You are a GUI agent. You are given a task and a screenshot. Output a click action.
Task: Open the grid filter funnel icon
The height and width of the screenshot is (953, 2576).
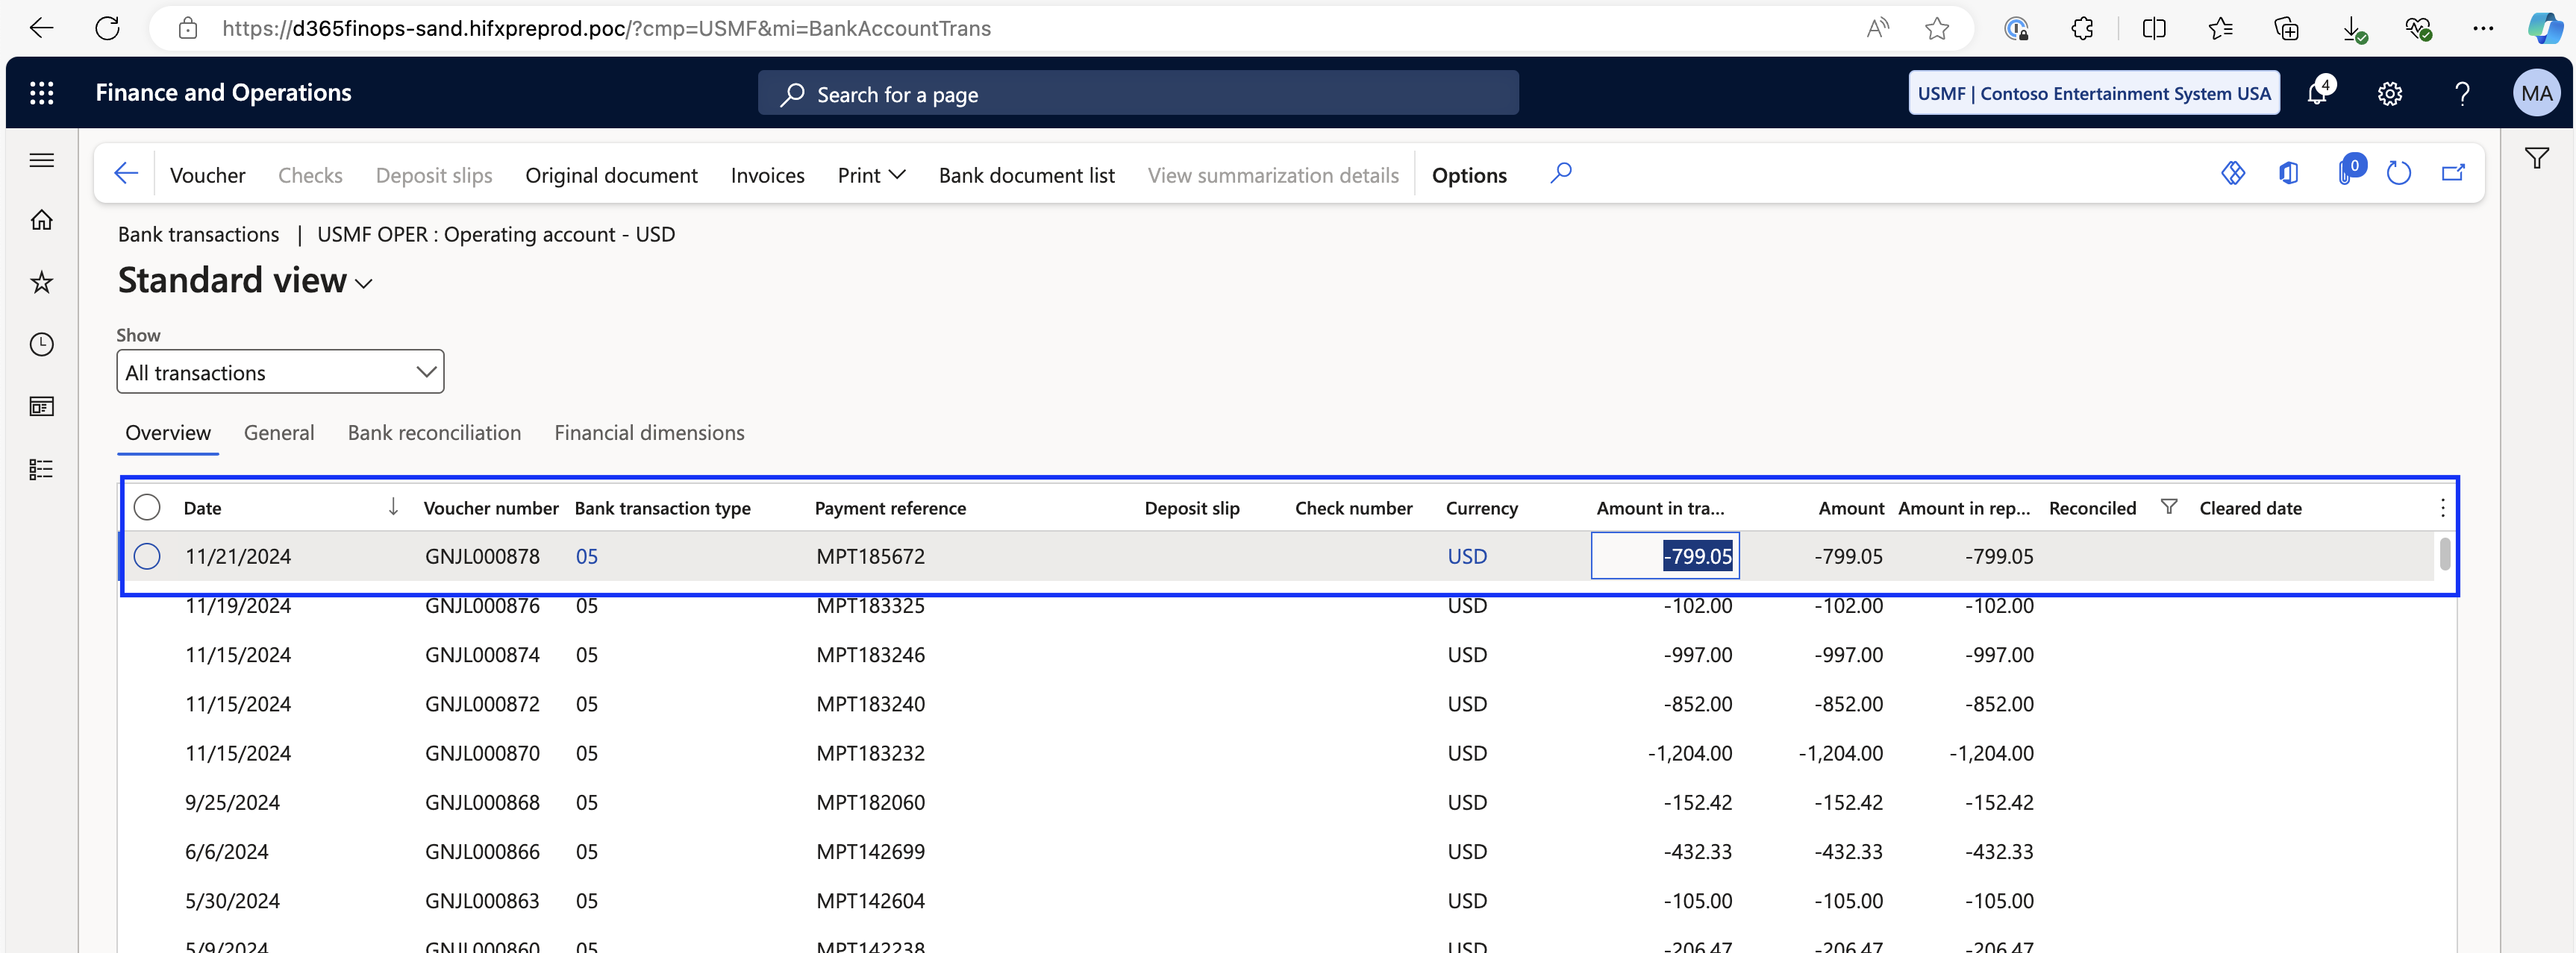point(2537,158)
